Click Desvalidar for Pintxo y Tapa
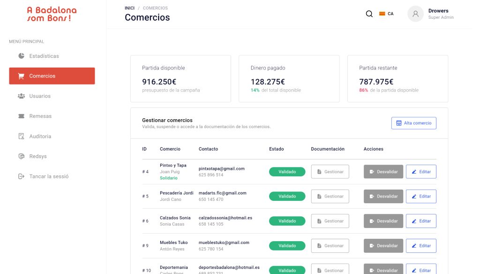This screenshot has width=480, height=274. click(x=383, y=172)
